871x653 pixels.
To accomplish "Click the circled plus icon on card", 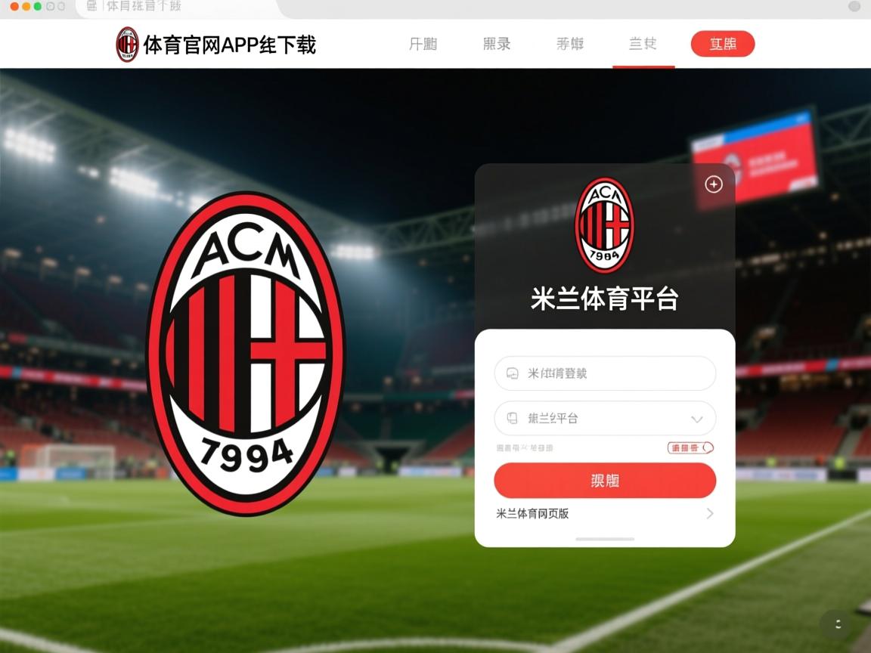I will tap(714, 184).
